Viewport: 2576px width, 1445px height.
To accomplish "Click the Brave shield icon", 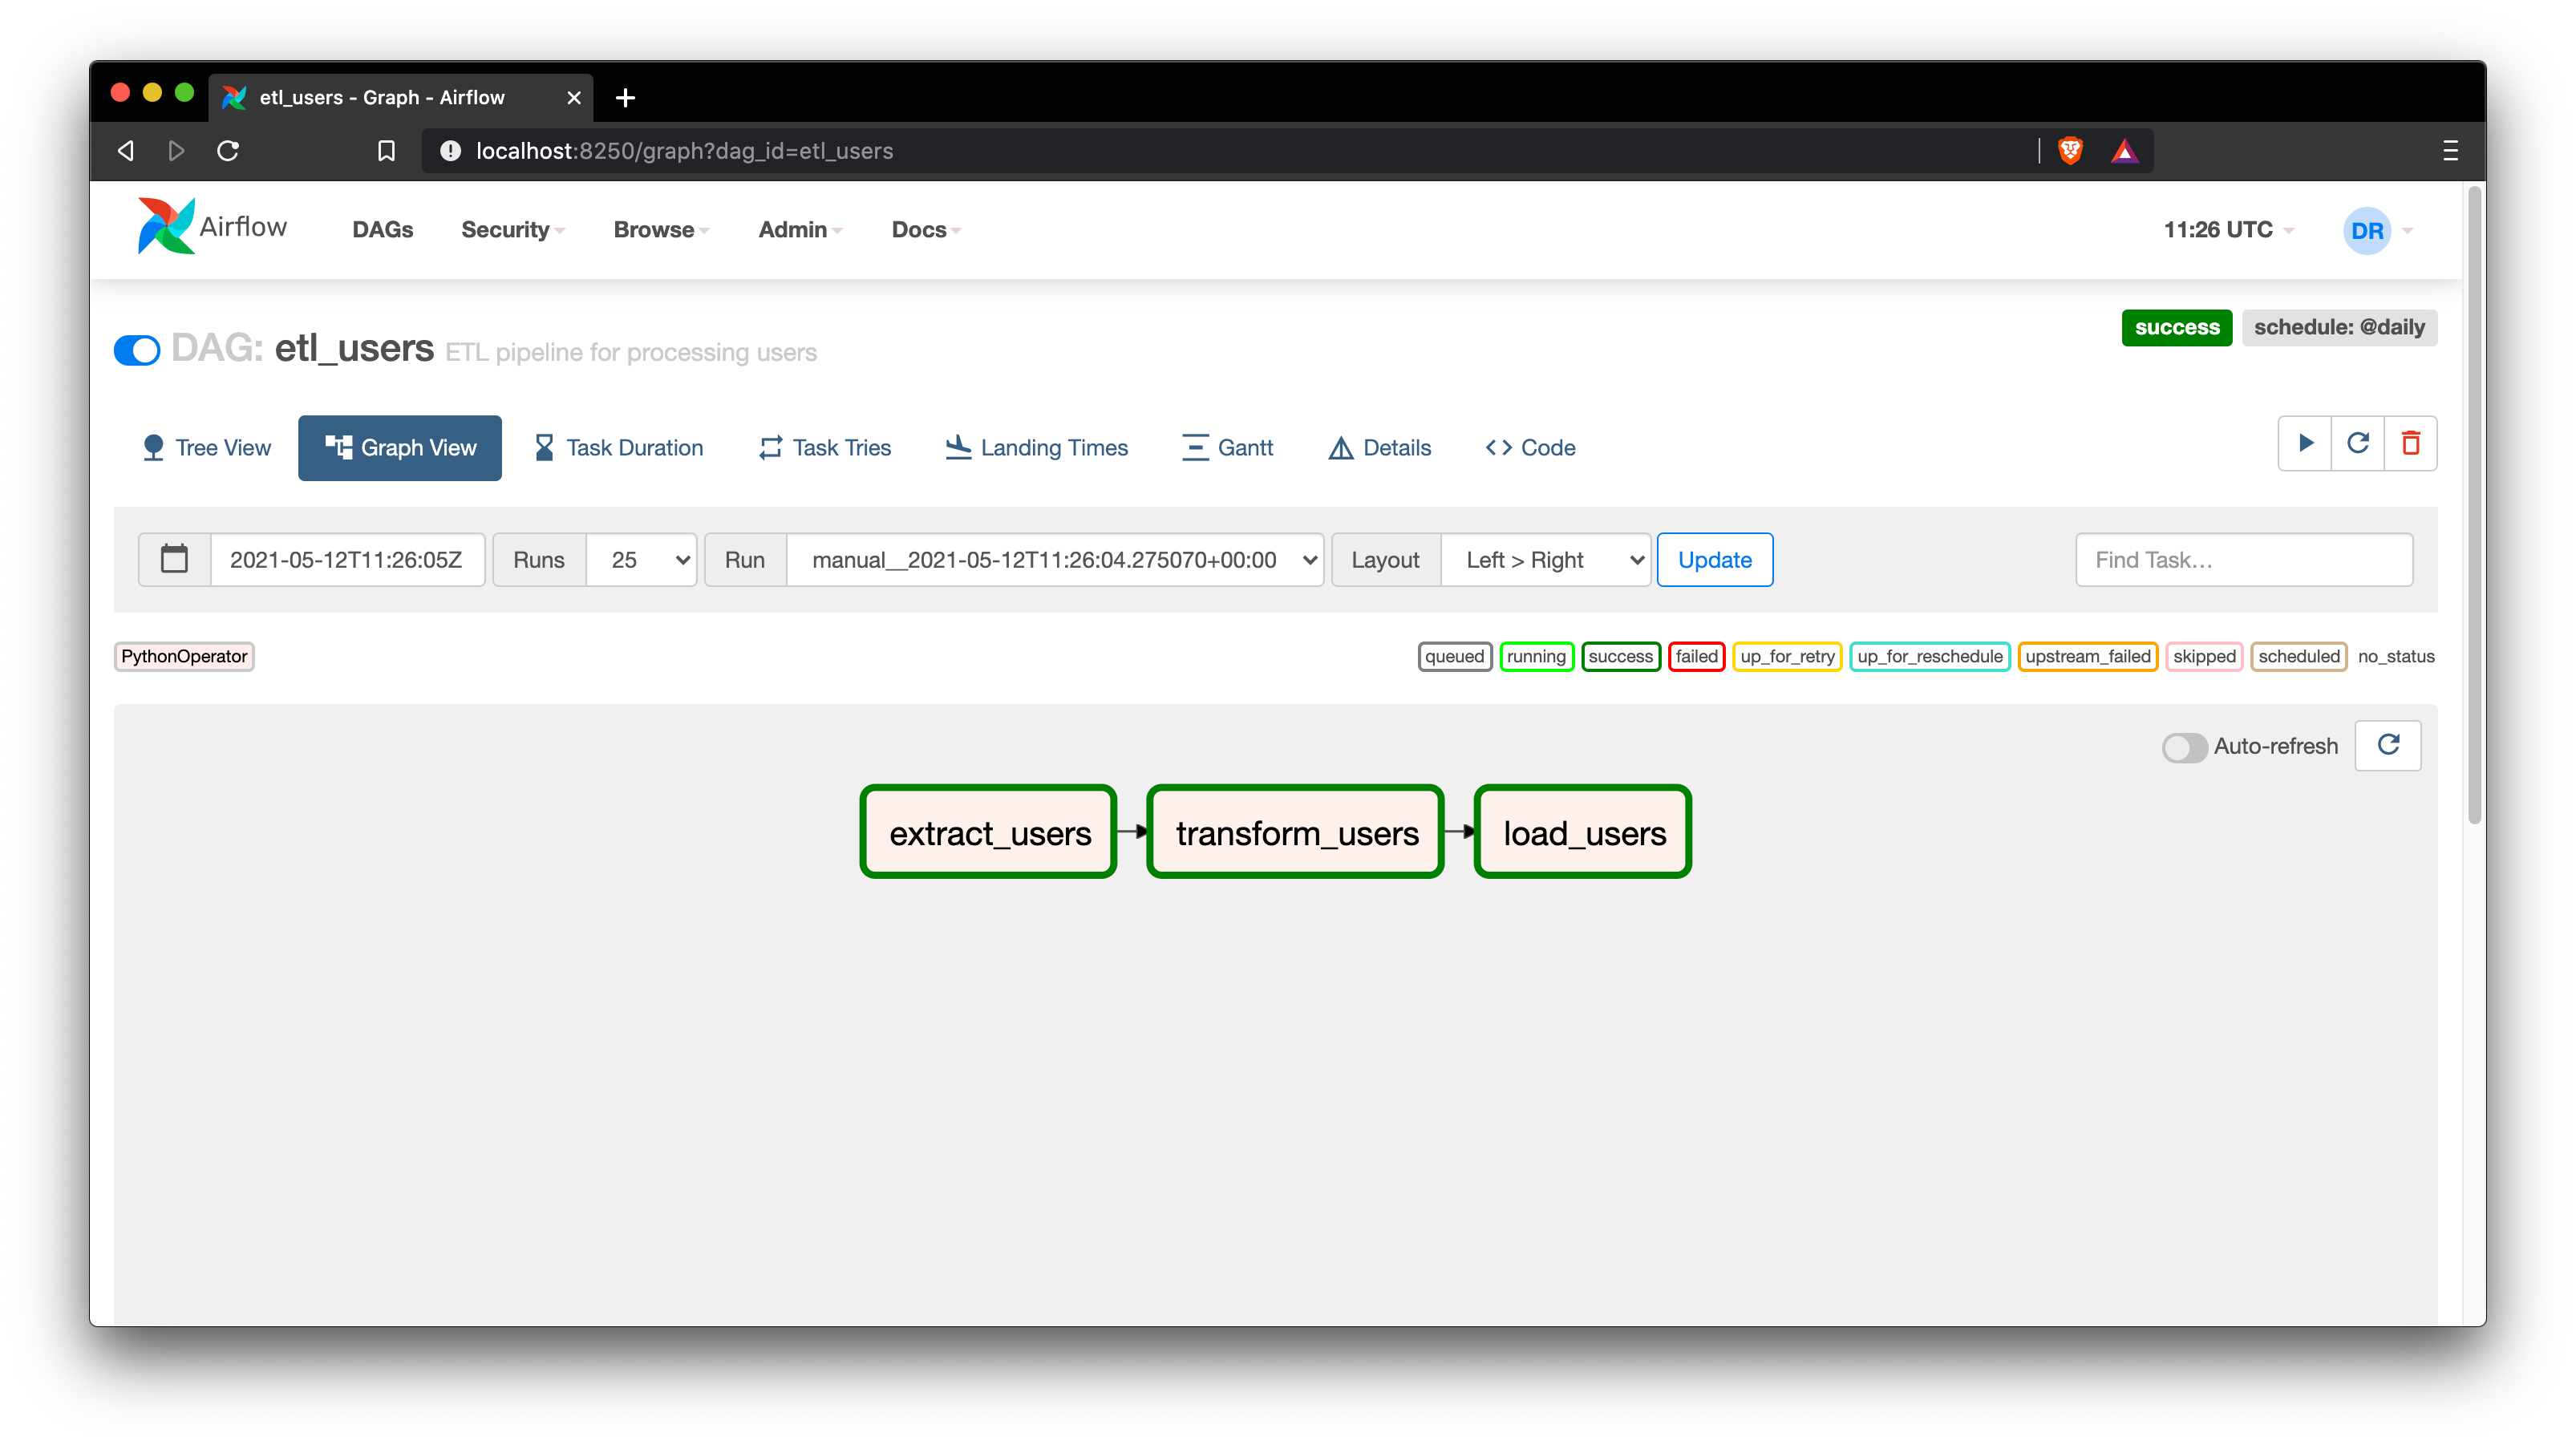I will (2070, 151).
